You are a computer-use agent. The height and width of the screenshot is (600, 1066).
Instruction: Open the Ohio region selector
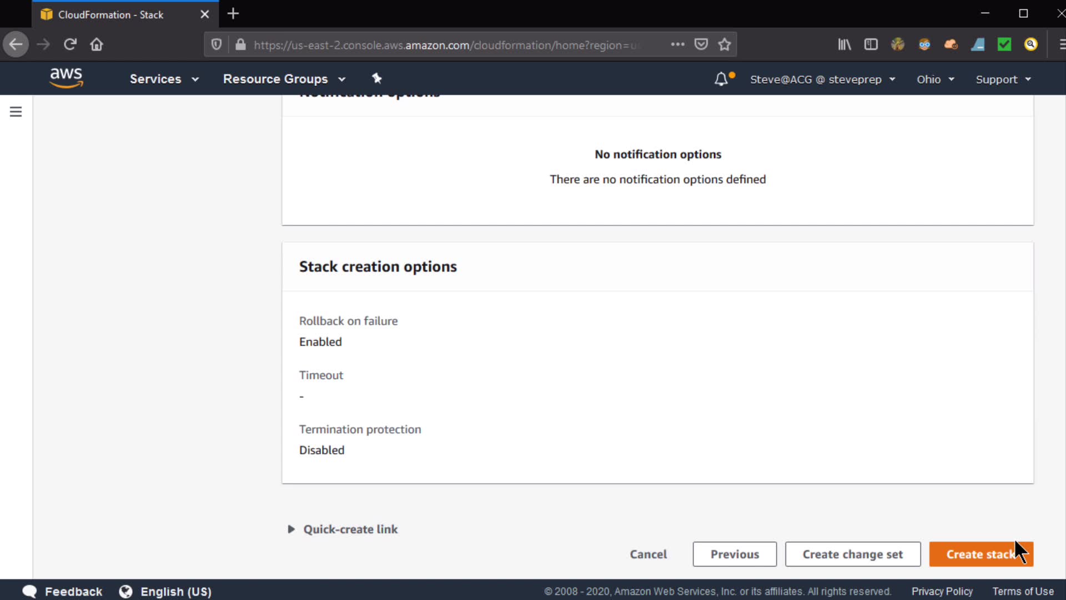point(935,79)
